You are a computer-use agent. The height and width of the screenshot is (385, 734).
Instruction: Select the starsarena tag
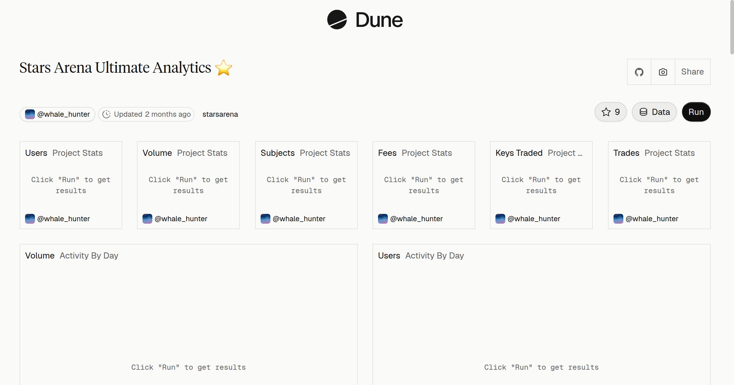pos(220,114)
